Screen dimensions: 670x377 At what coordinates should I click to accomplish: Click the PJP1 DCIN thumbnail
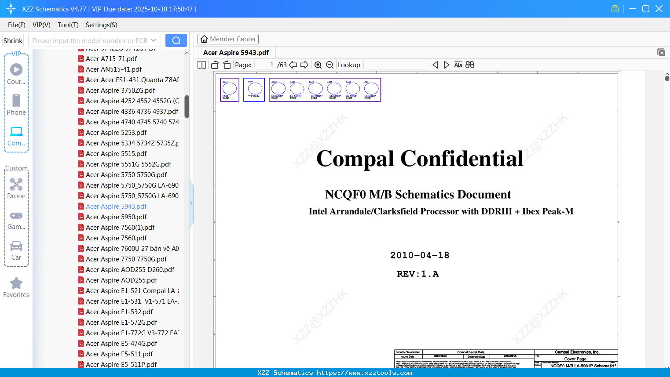(x=254, y=90)
